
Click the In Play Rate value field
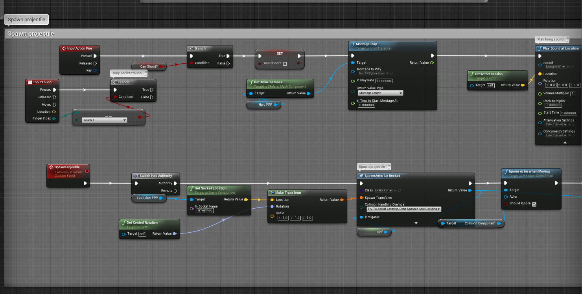(x=370, y=81)
